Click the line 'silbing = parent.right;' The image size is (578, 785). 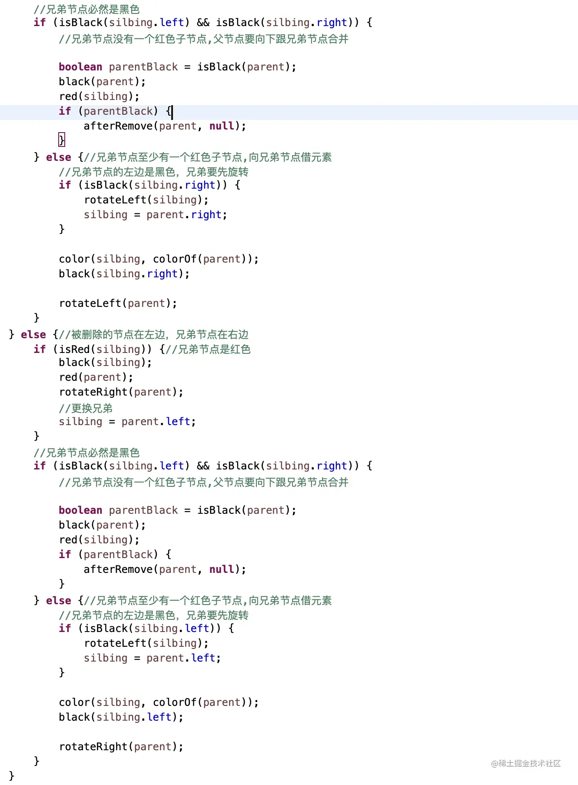[156, 215]
